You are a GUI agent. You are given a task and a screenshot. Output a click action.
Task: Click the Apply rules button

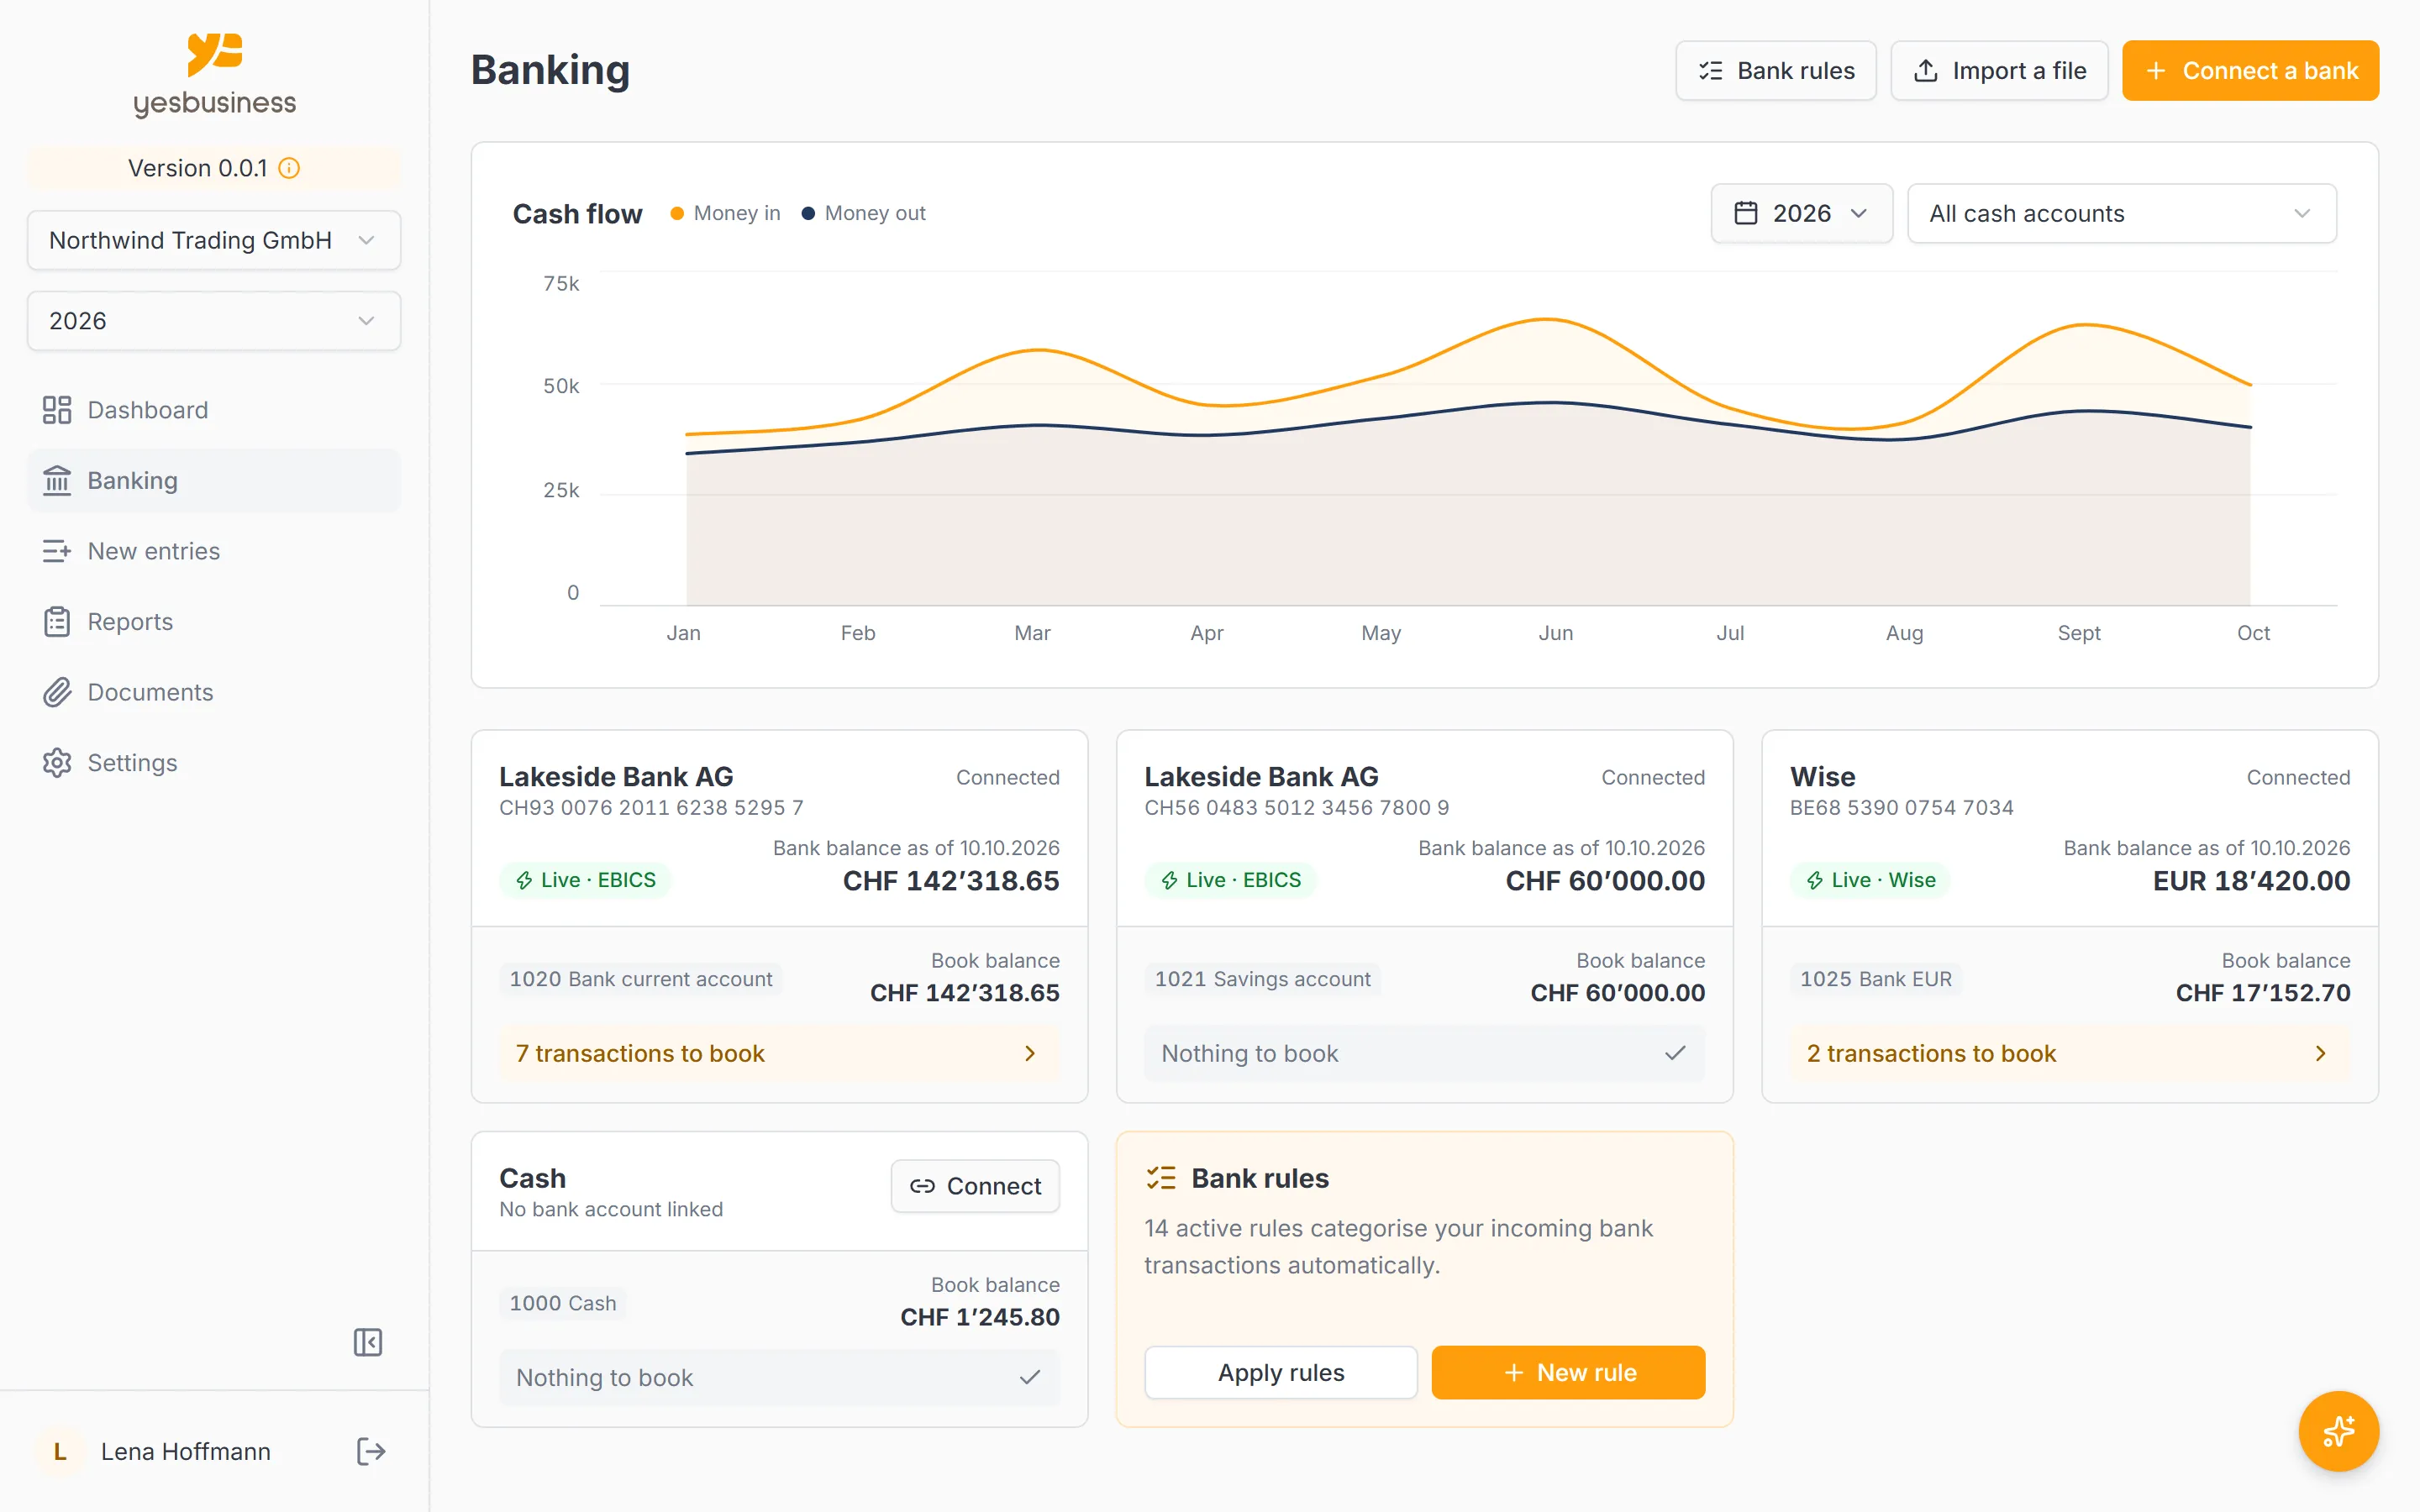pos(1281,1372)
